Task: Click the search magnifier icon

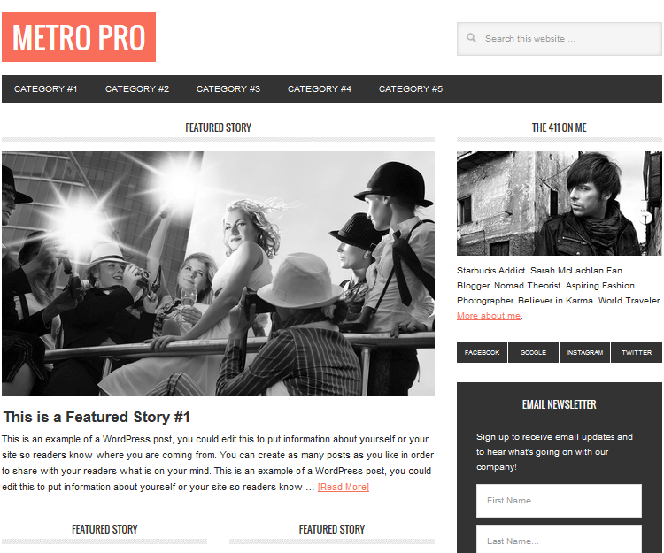Action: 471,38
